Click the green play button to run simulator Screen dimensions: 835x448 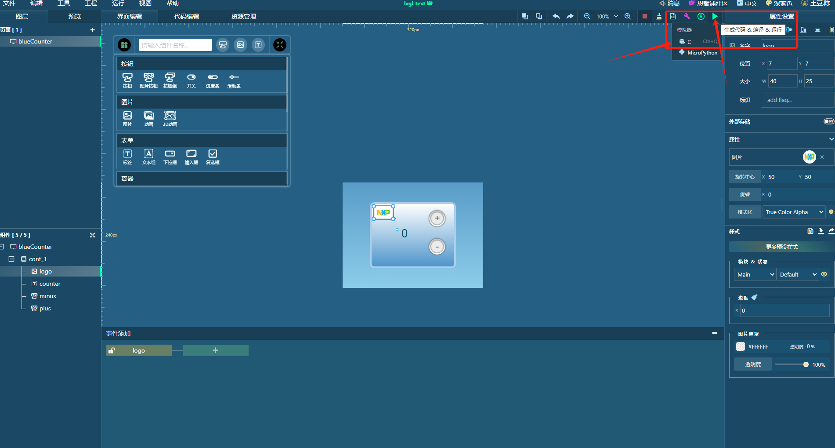pos(715,16)
